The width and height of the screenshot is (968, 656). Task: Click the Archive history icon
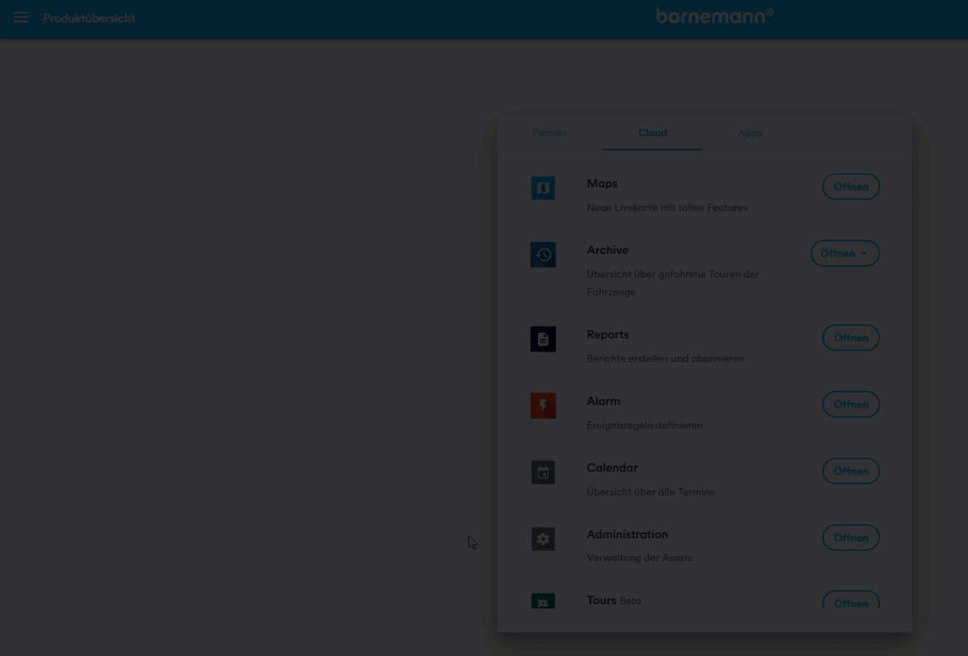click(542, 254)
